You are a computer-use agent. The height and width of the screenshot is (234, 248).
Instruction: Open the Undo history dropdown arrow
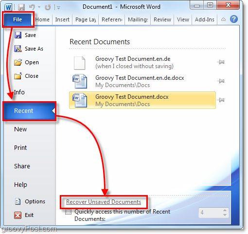pos(39,7)
